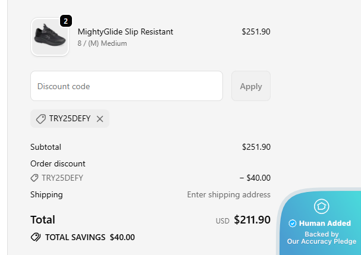
Task: Open the MightyGlide shoe product thumbnail
Action: point(49,37)
